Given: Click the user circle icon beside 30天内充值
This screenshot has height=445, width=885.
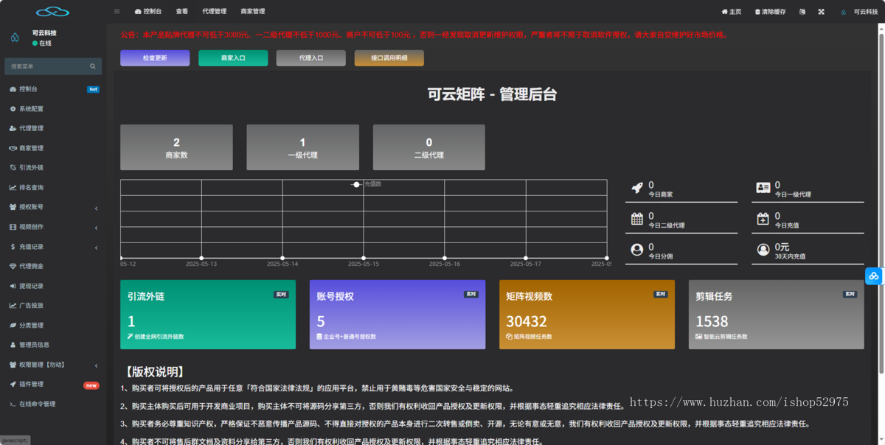Looking at the screenshot, I should pyautogui.click(x=763, y=250).
